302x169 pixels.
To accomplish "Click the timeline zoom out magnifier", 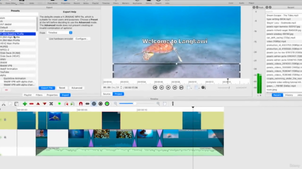I will tap(115, 104).
